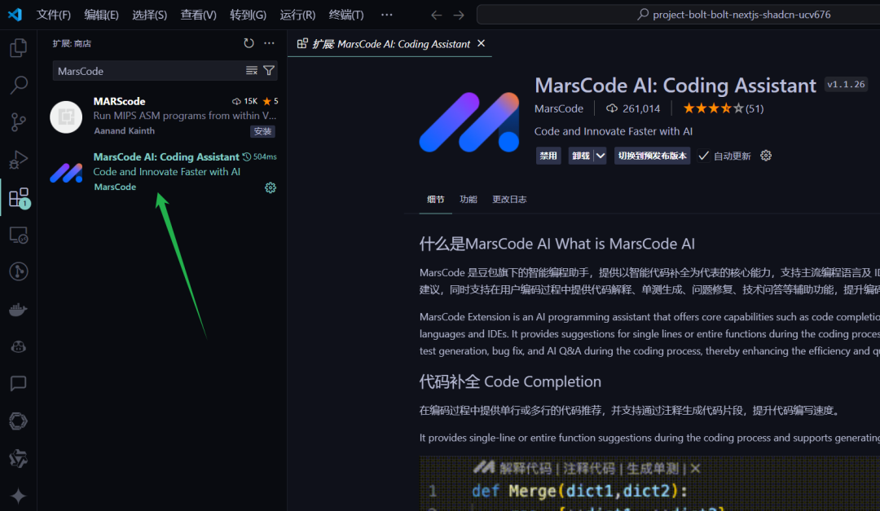The width and height of the screenshot is (880, 511).
Task: Open the git graph icon in activity bar
Action: 19,271
